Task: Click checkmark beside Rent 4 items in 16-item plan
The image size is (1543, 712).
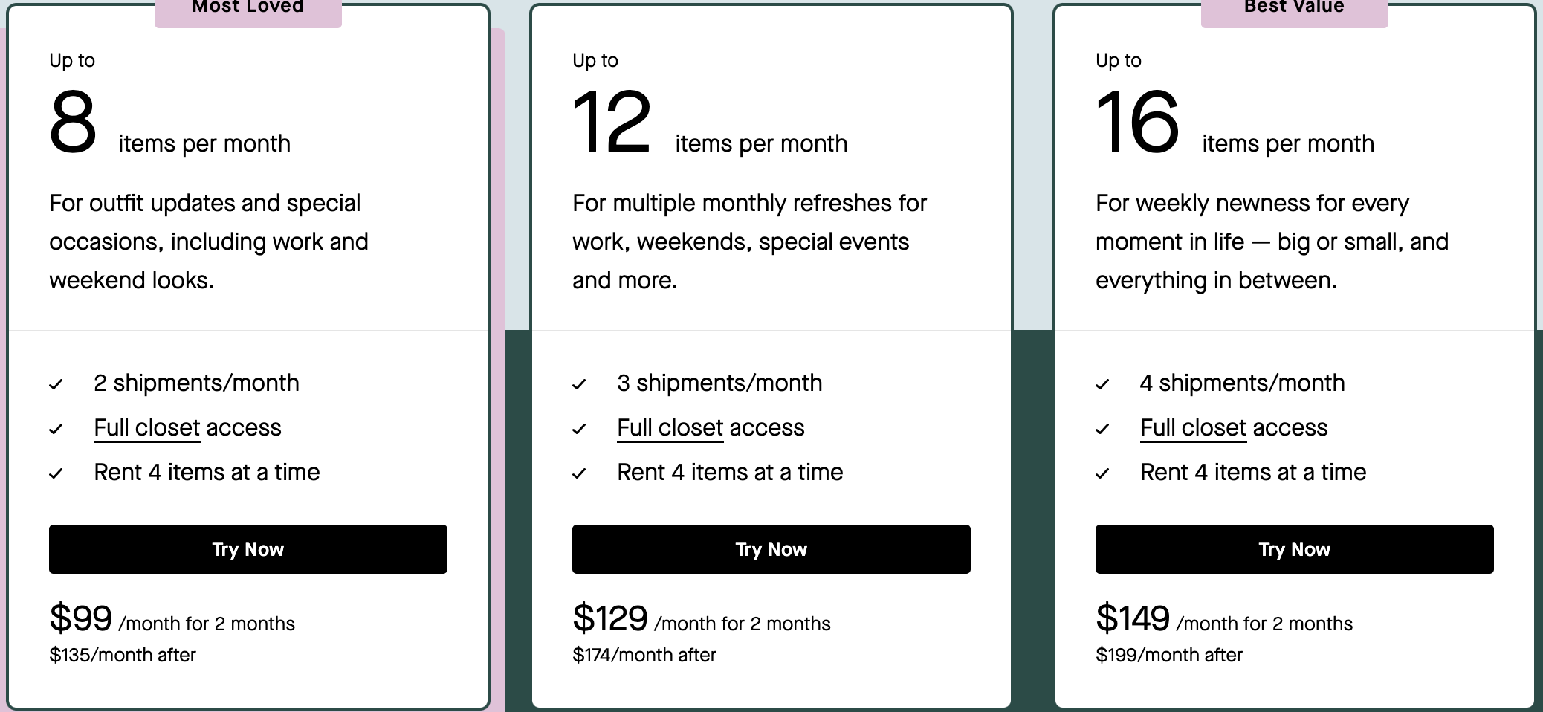Action: pyautogui.click(x=1102, y=473)
